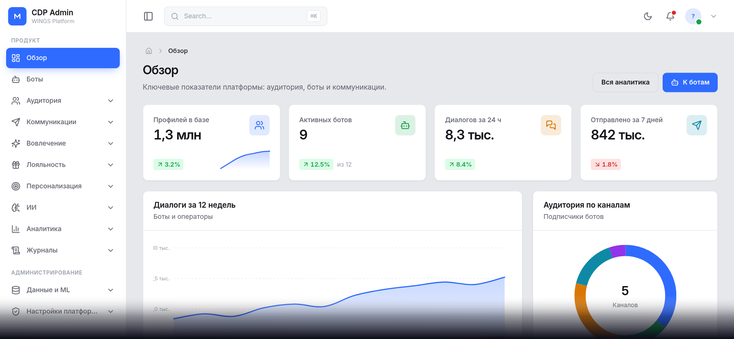This screenshot has width=734, height=339.
Task: Click the Лояльность gift icon
Action: [16, 165]
